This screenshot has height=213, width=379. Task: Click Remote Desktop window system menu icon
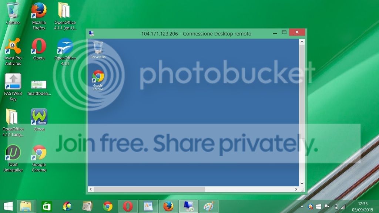coord(91,34)
